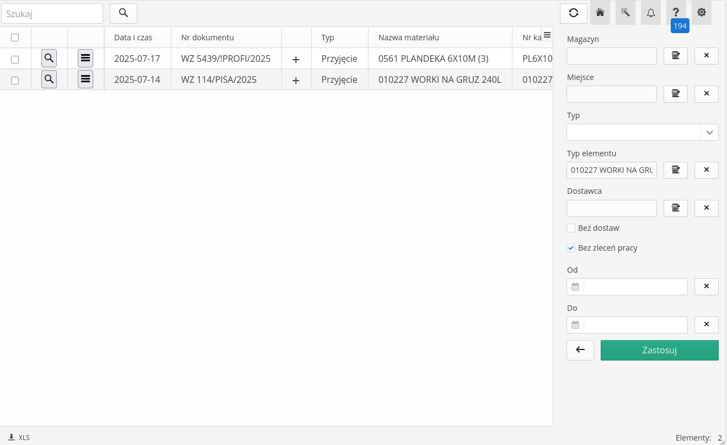Open the table columns menu icon
This screenshot has height=445, width=727.
pyautogui.click(x=547, y=35)
